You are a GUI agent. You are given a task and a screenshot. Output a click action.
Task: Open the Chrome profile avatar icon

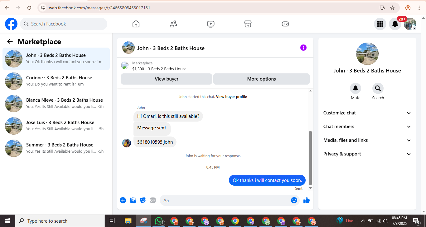tap(408, 8)
